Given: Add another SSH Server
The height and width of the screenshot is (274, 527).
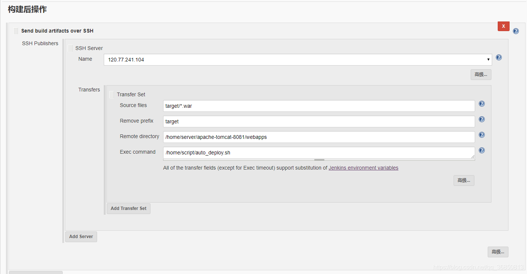Looking at the screenshot, I should pyautogui.click(x=81, y=237).
